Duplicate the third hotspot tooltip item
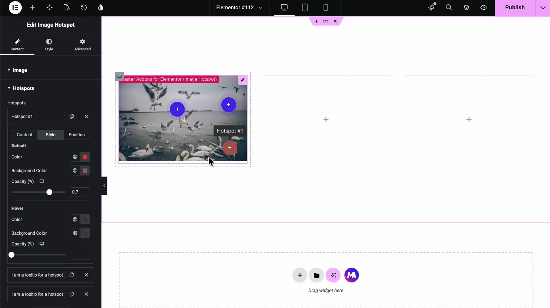This screenshot has height=308, width=550. [x=71, y=294]
